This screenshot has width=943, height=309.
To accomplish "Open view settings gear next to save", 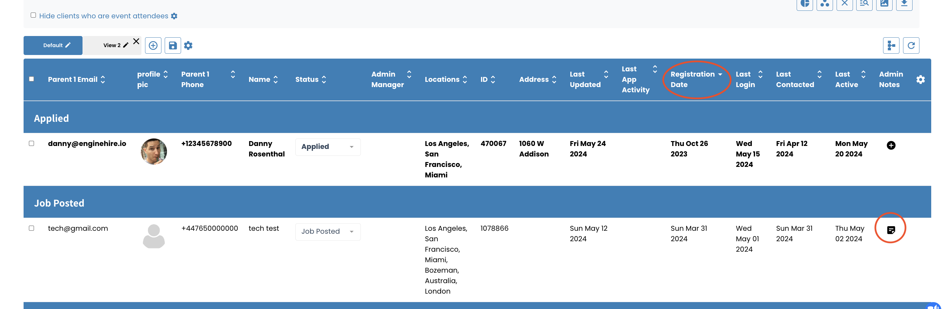I will pyautogui.click(x=188, y=45).
